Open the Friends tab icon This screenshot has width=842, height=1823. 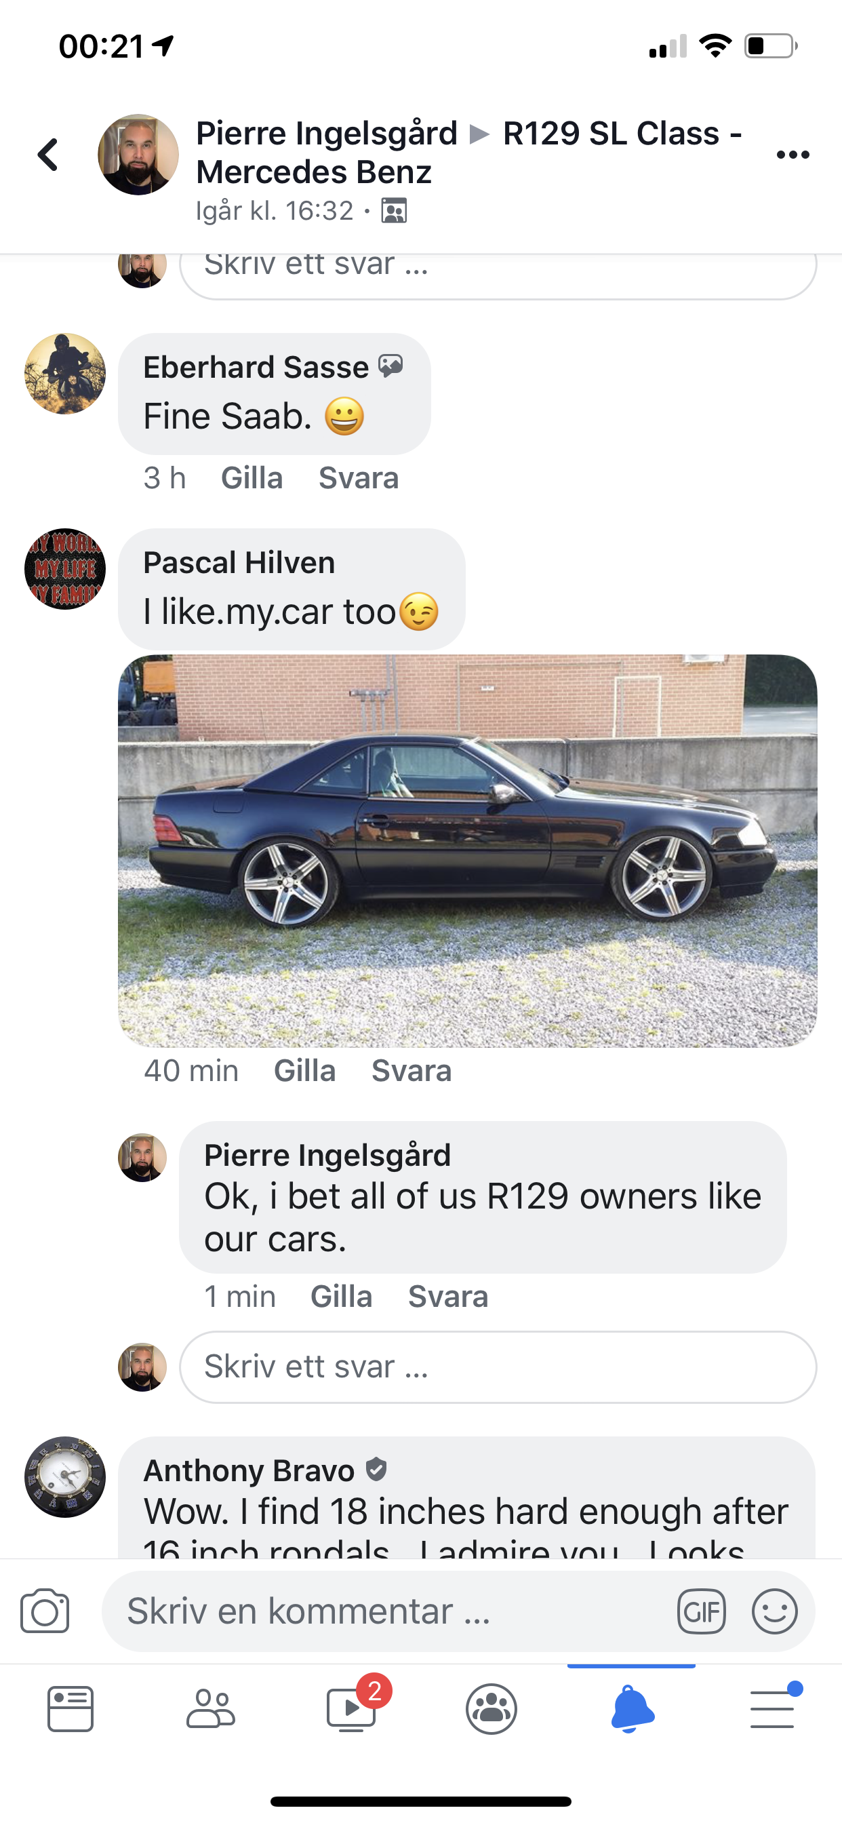[210, 1709]
